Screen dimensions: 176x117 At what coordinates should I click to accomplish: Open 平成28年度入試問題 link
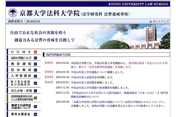[82, 82]
